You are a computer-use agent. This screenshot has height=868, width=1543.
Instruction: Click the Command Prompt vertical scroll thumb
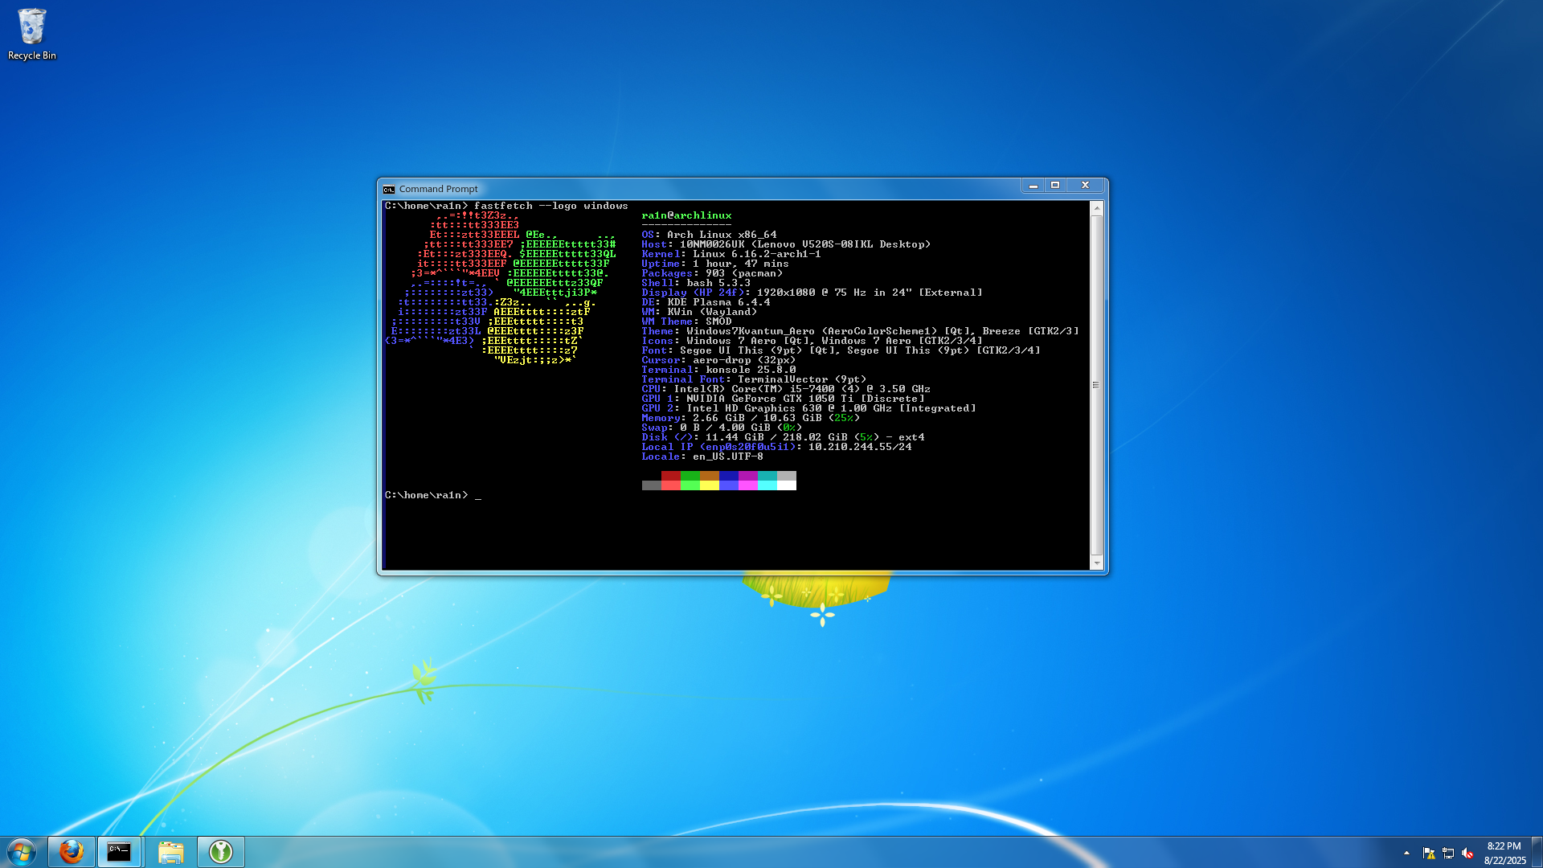1096,385
